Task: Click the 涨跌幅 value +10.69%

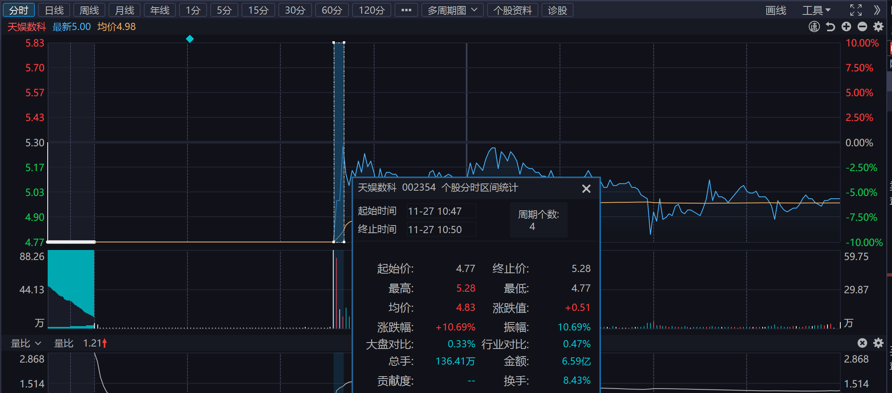Action: pyautogui.click(x=455, y=327)
